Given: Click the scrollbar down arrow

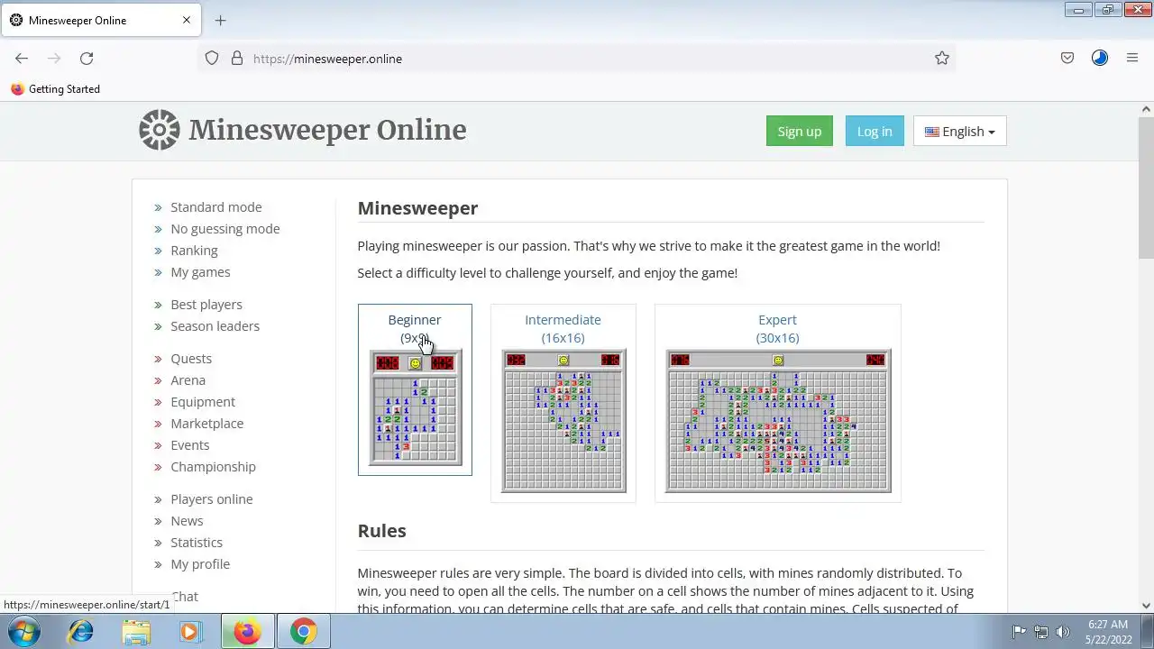Looking at the screenshot, I should tap(1146, 606).
